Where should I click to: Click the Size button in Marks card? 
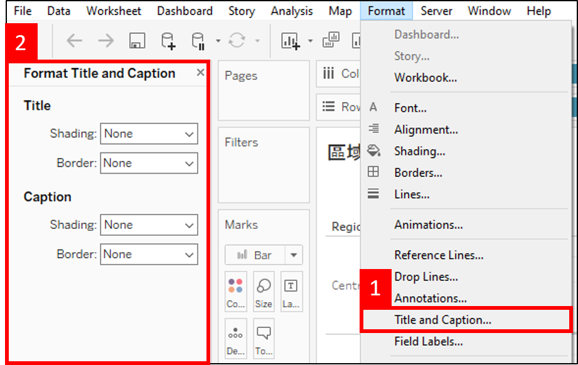coord(264,292)
